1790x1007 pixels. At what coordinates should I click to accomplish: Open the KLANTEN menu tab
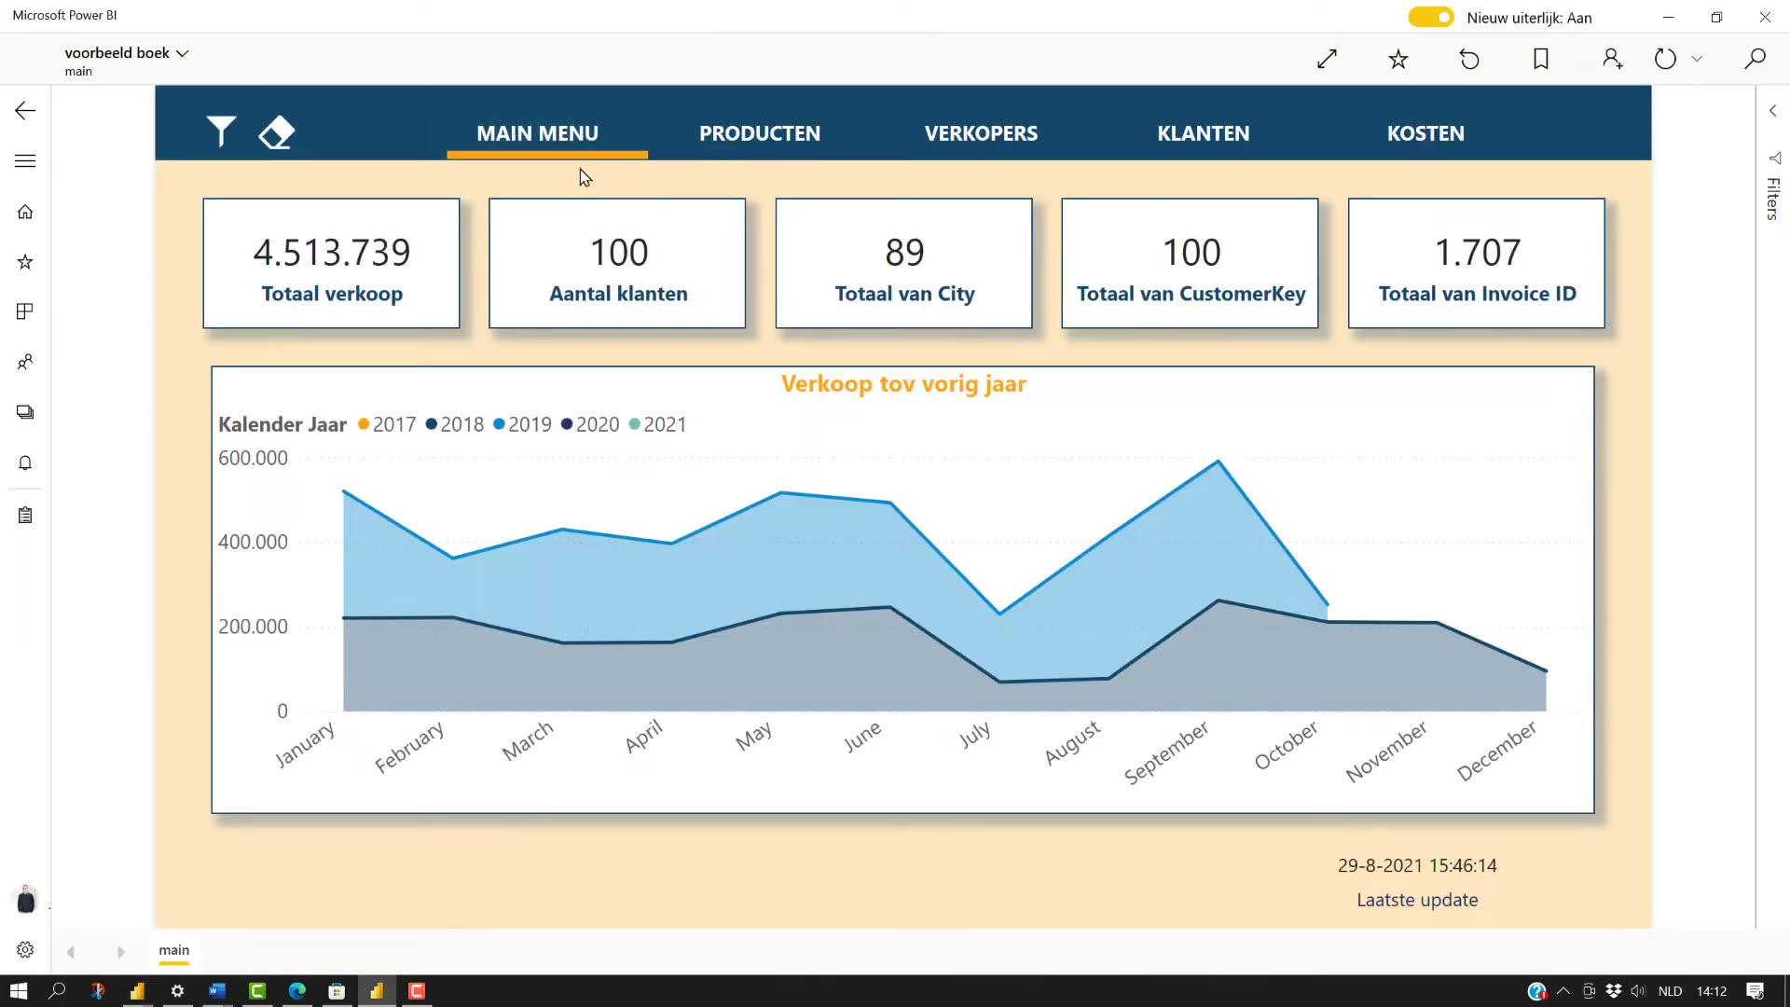pyautogui.click(x=1203, y=133)
